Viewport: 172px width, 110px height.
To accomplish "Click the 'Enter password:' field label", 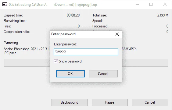I will (x=66, y=44).
